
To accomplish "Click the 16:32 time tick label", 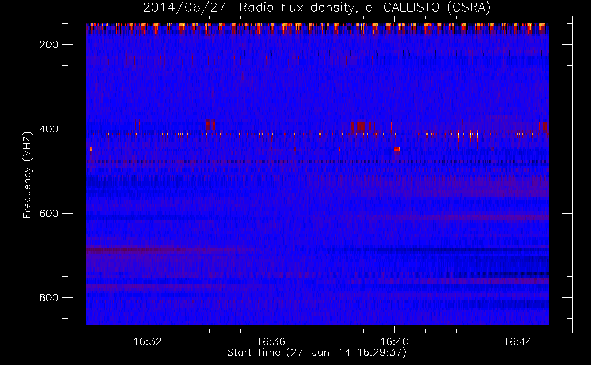I will point(147,342).
